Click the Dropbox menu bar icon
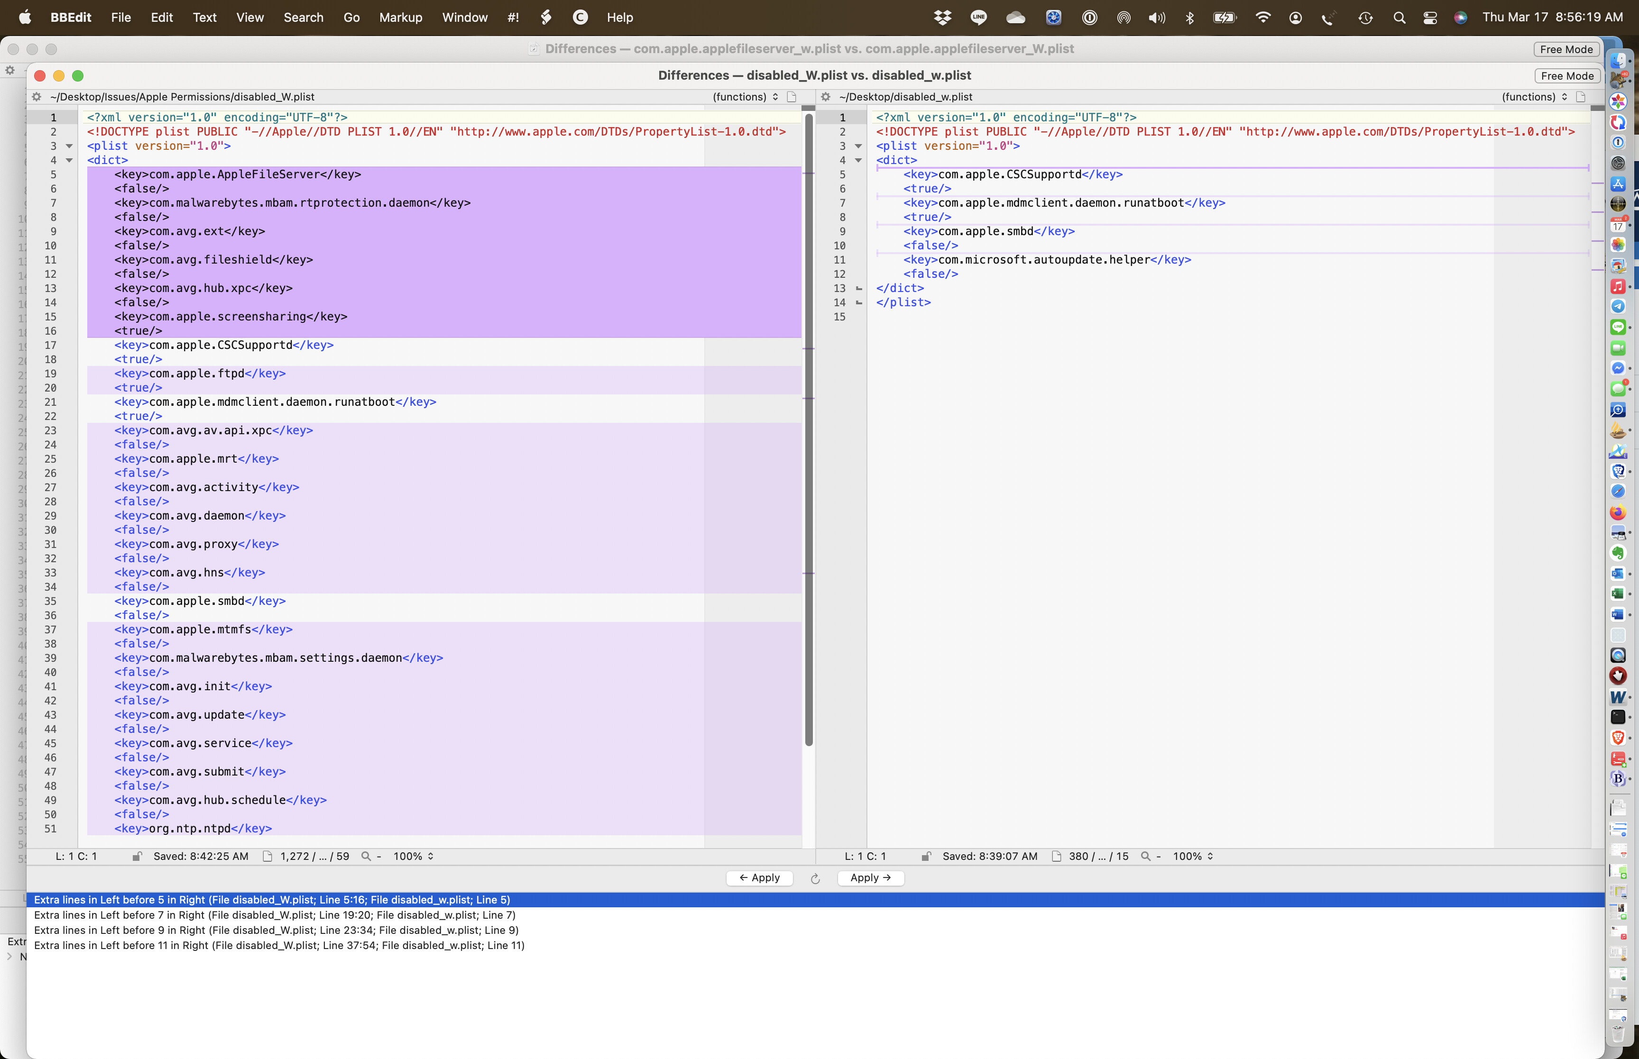 click(x=942, y=18)
